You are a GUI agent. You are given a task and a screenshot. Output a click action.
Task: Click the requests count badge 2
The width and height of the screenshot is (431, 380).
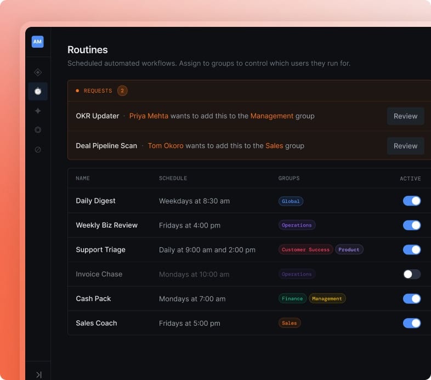coord(122,90)
